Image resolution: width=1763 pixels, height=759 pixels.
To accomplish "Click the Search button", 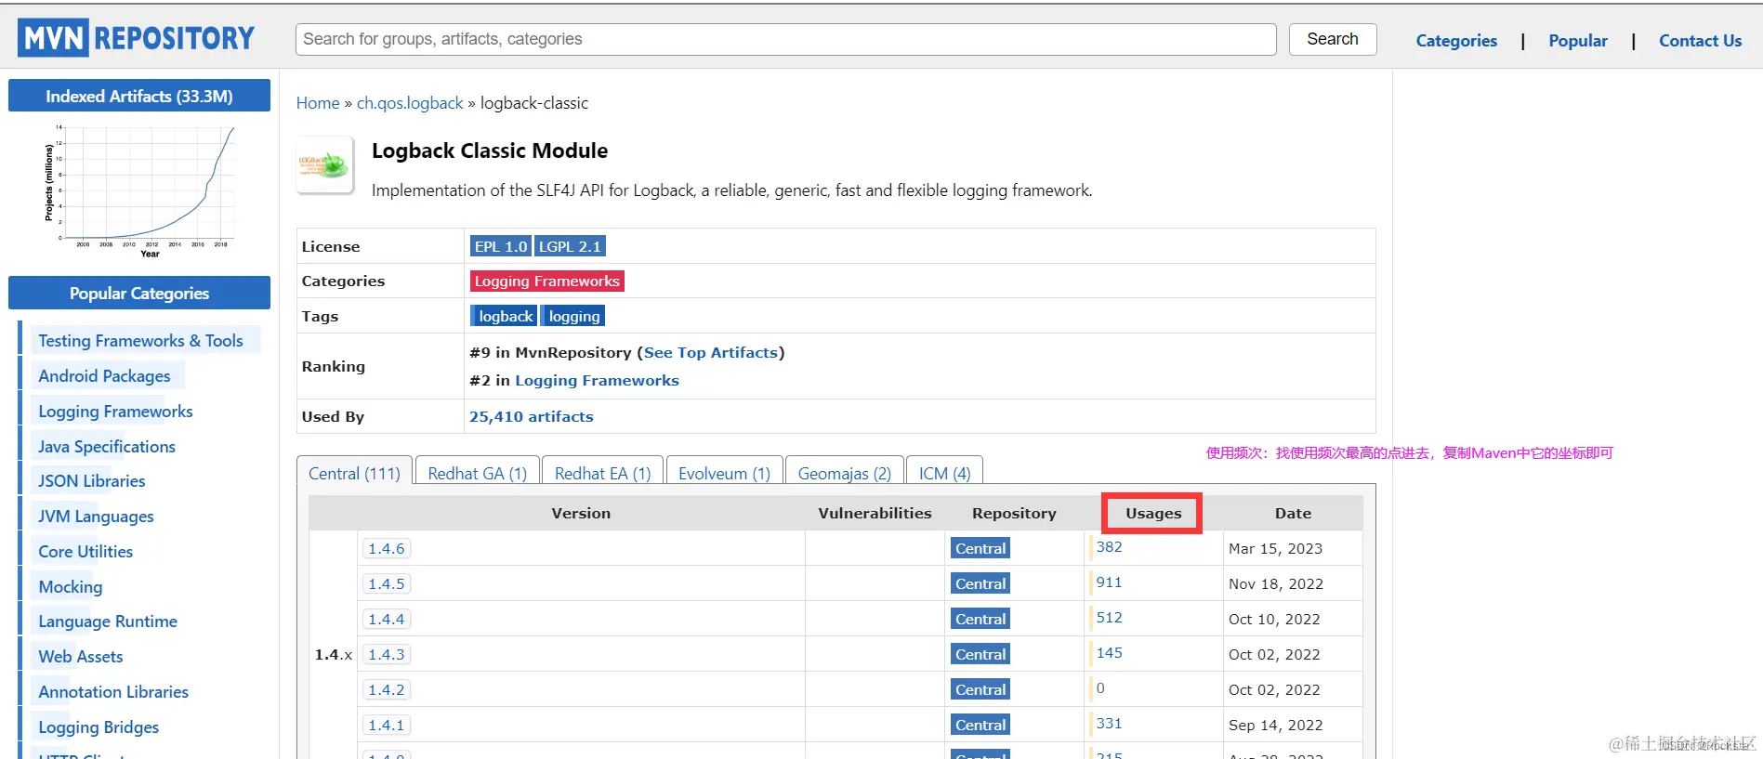I will tap(1332, 39).
